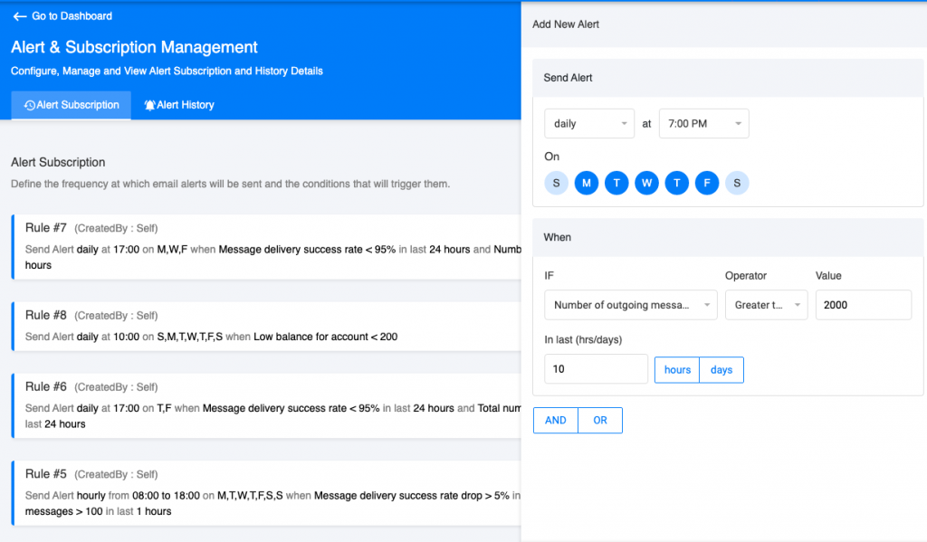The height and width of the screenshot is (542, 927).
Task: Select the hours unit button
Action: (677, 370)
